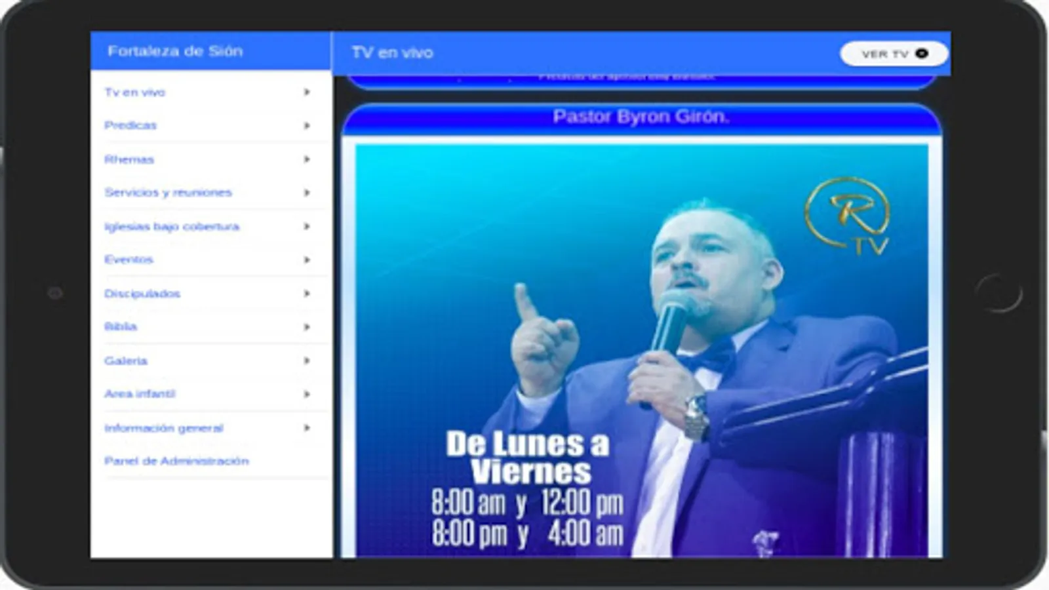Expand the Tv en vivo arrow
The height and width of the screenshot is (590, 1049).
pos(307,92)
